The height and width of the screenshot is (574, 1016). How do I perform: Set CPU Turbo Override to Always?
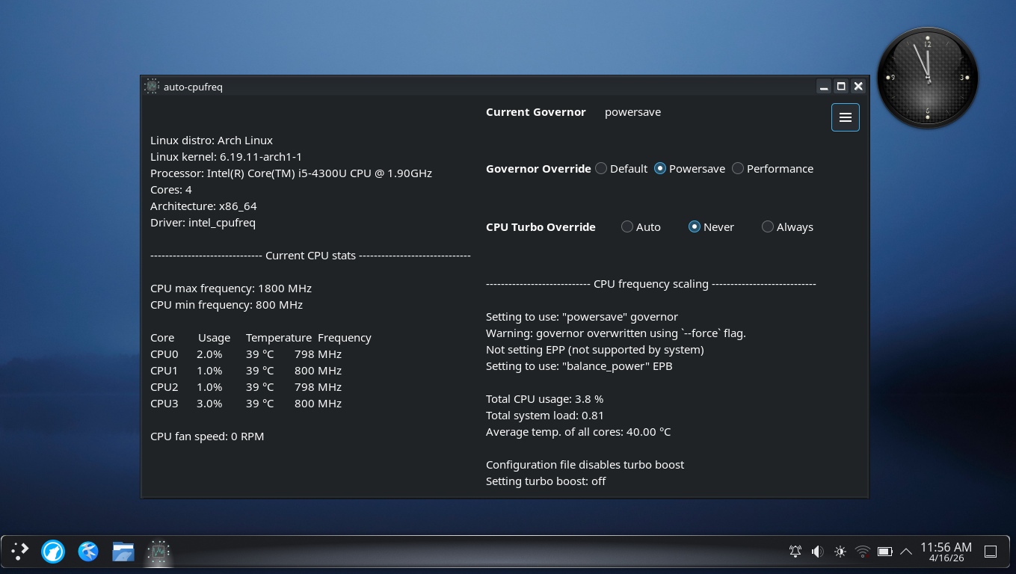click(x=787, y=227)
